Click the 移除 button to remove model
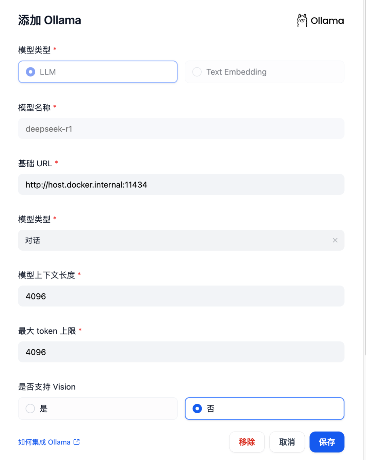Screen dimensions: 366x460 [x=247, y=442]
